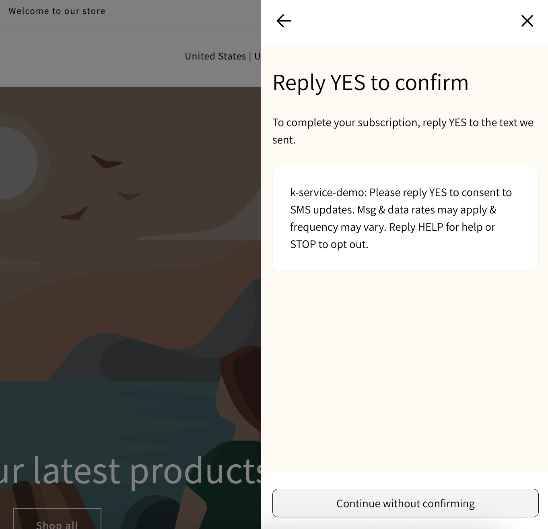
Task: Click the back arrow on the confirmation panel
Action: point(284,21)
